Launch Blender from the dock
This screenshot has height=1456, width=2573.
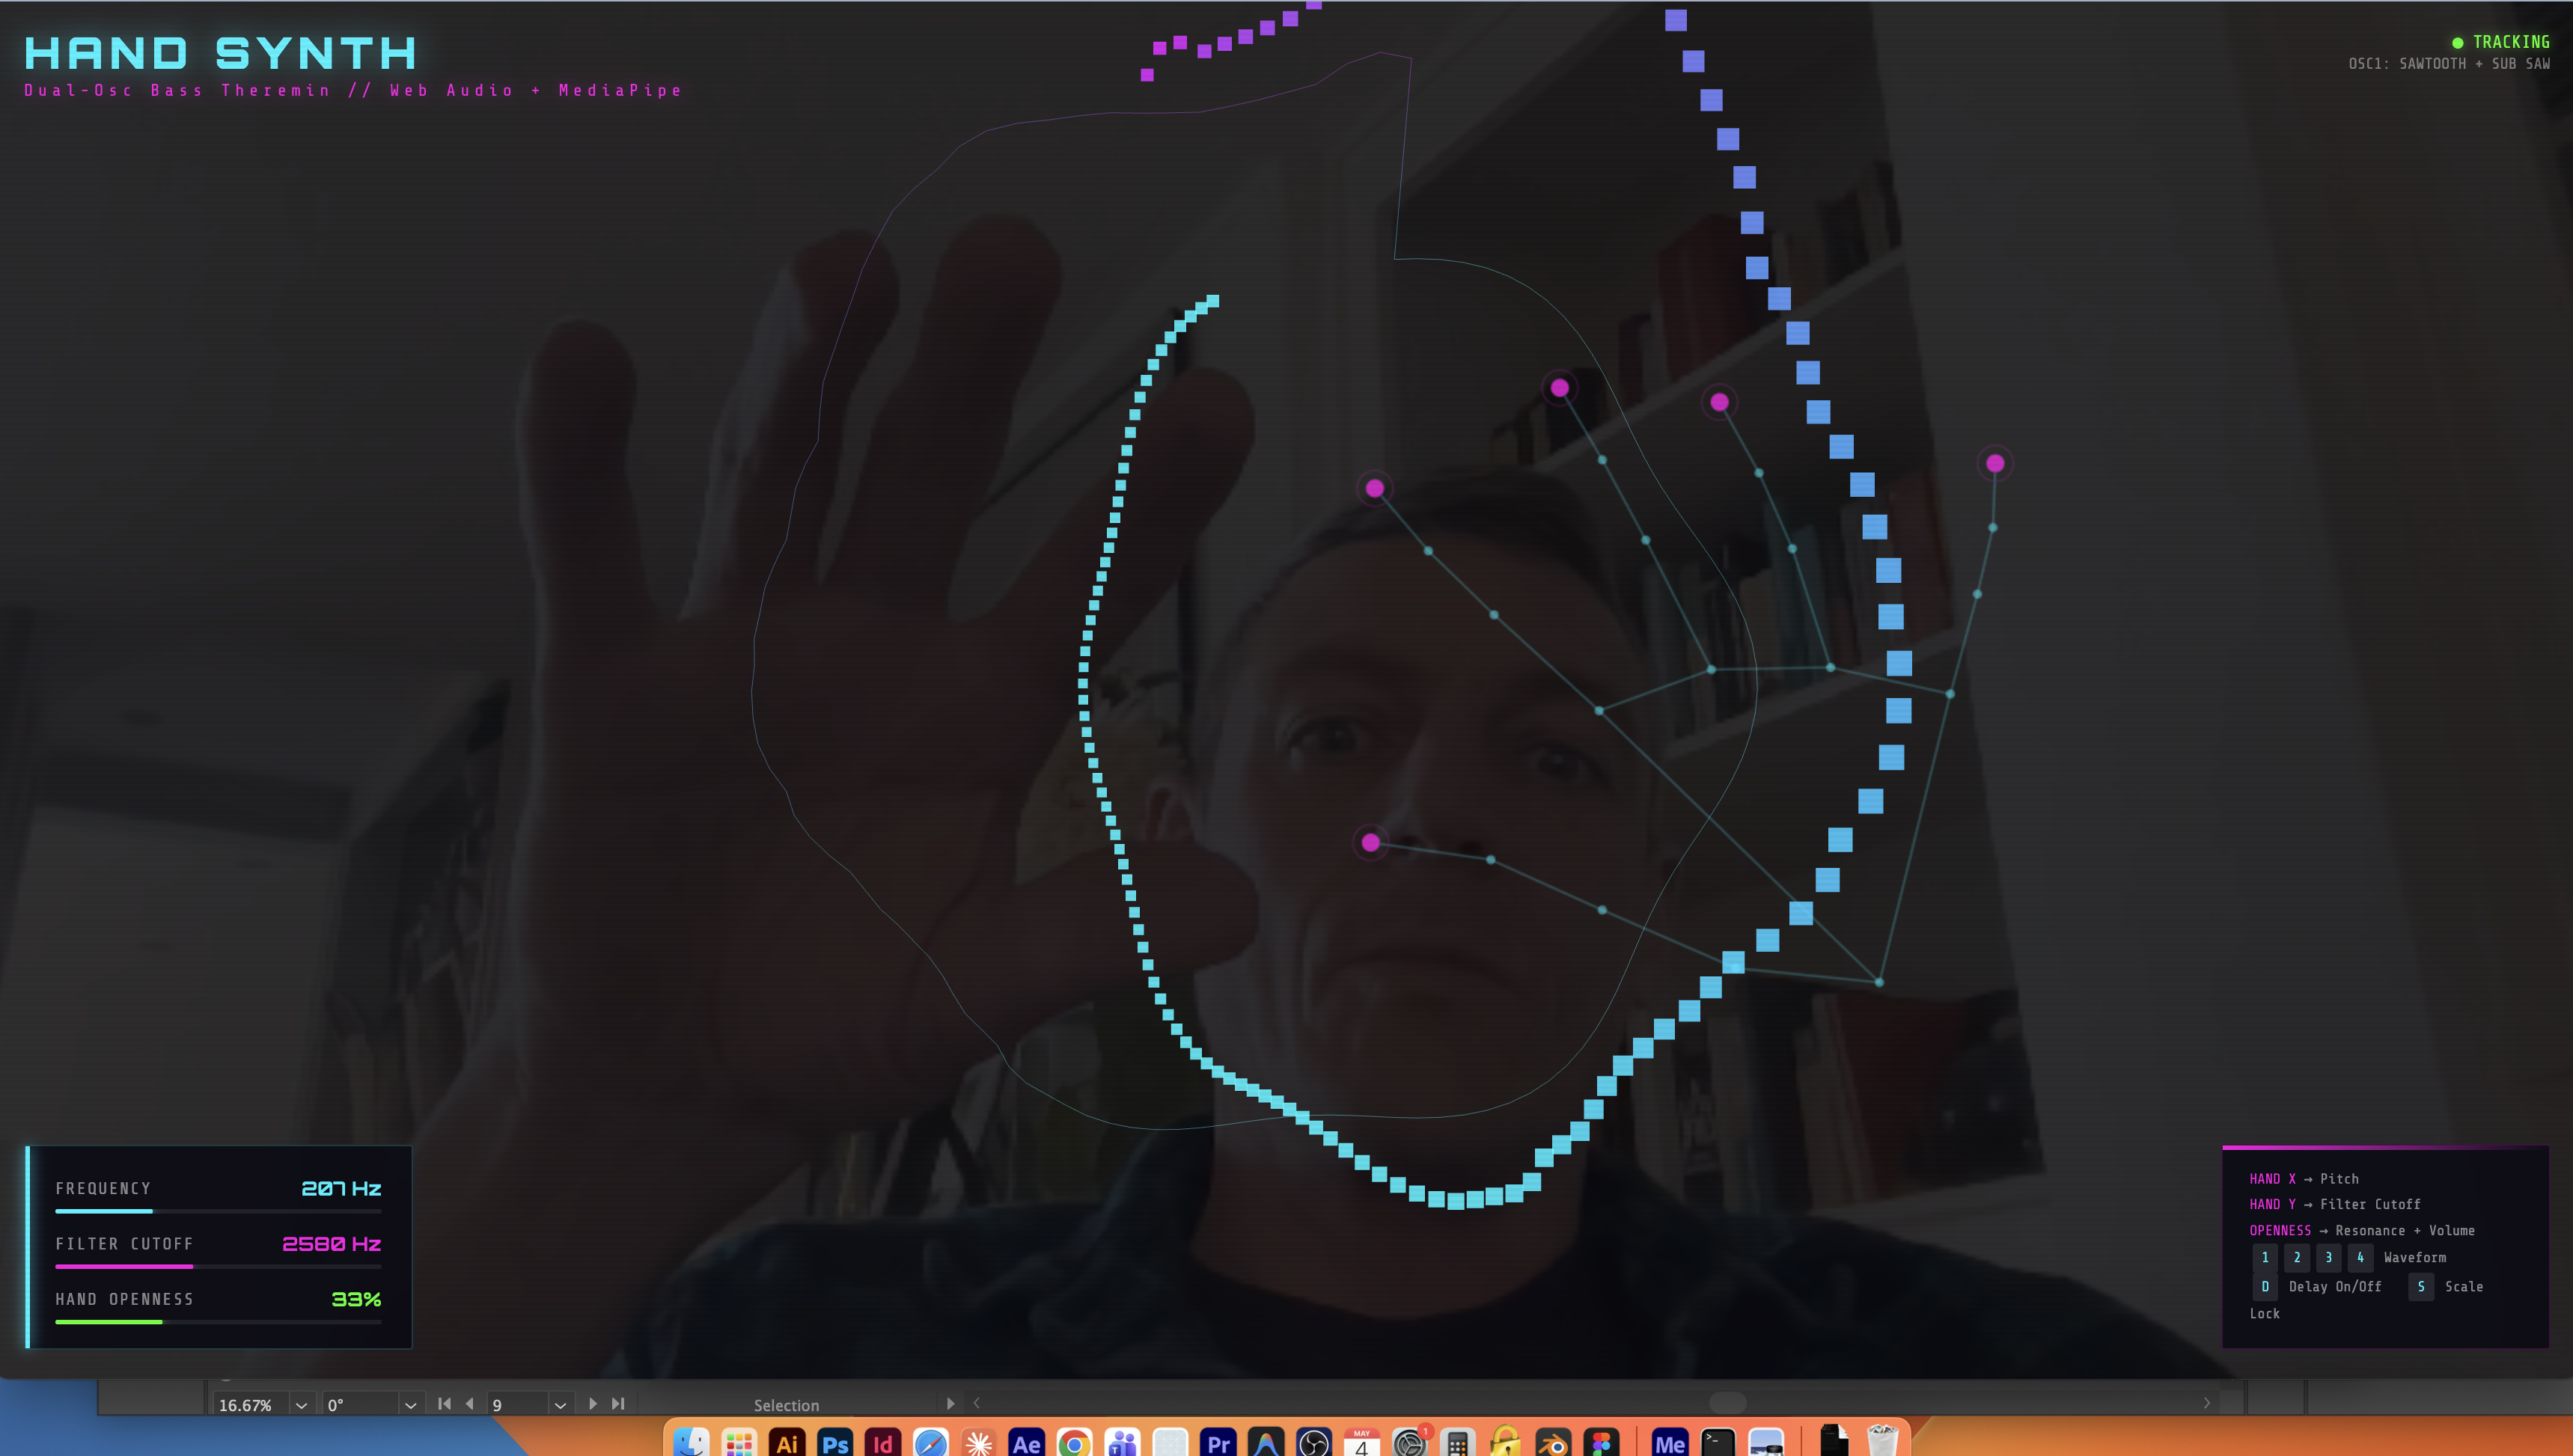[1554, 1442]
